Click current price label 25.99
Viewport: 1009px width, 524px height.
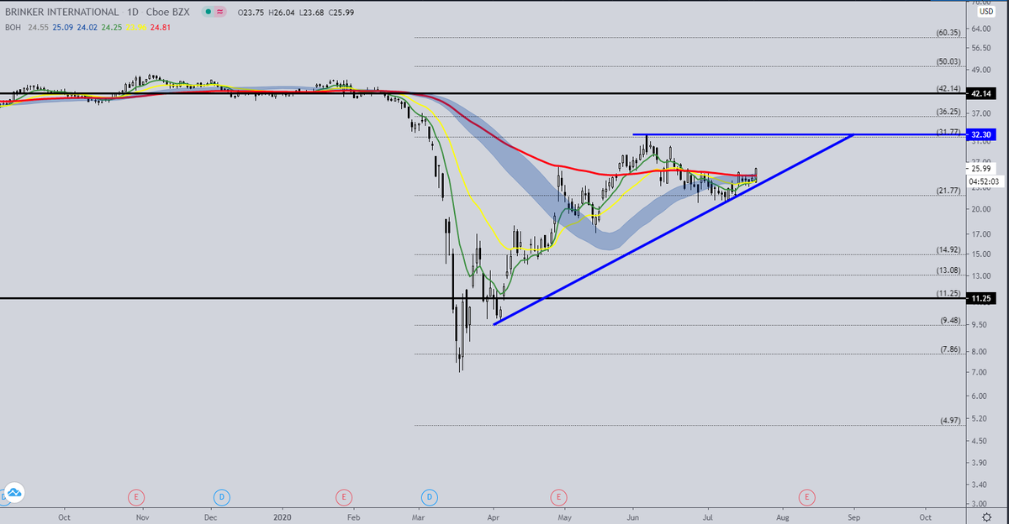pyautogui.click(x=982, y=169)
